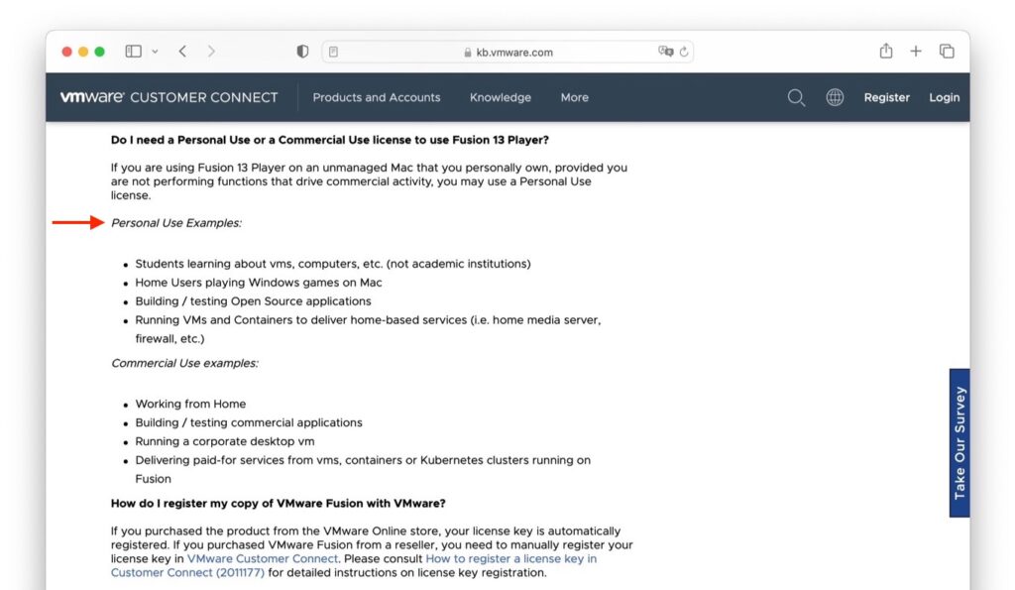Image resolution: width=1015 pixels, height=590 pixels.
Task: Open the Products and Accounts menu
Action: (376, 97)
